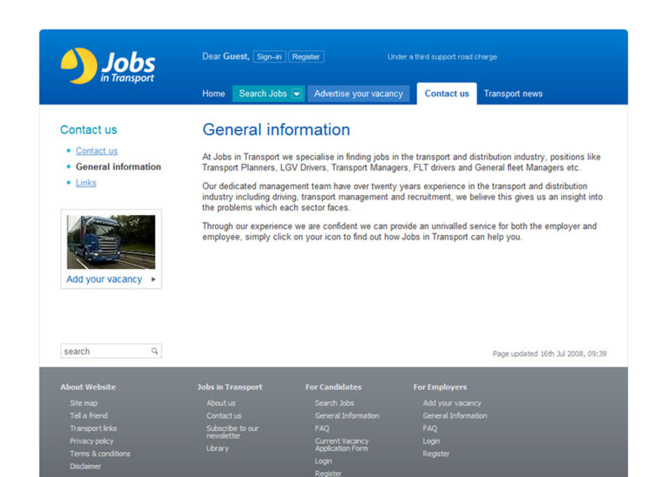Go to the Home menu item
The height and width of the screenshot is (477, 668).
[x=213, y=94]
